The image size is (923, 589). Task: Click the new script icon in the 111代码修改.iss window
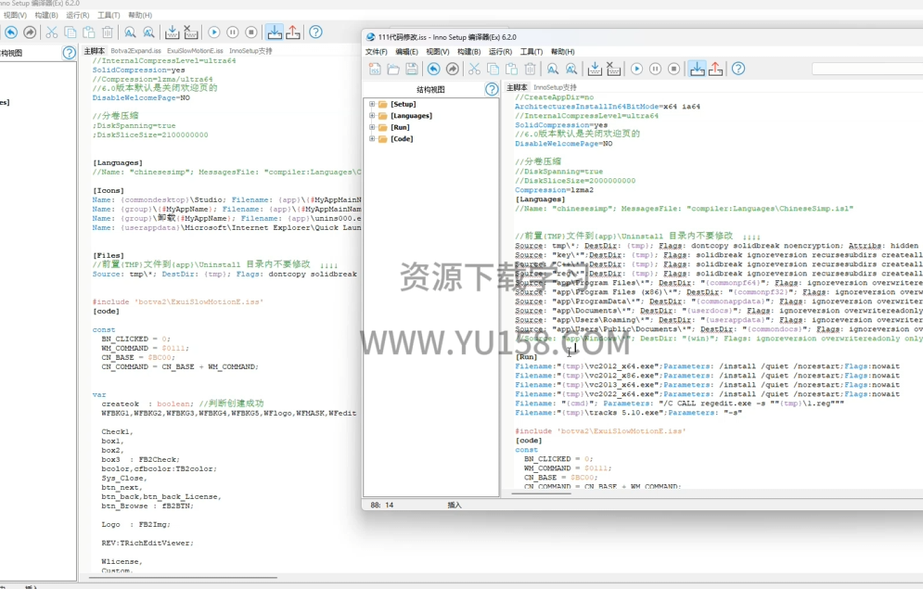point(375,69)
